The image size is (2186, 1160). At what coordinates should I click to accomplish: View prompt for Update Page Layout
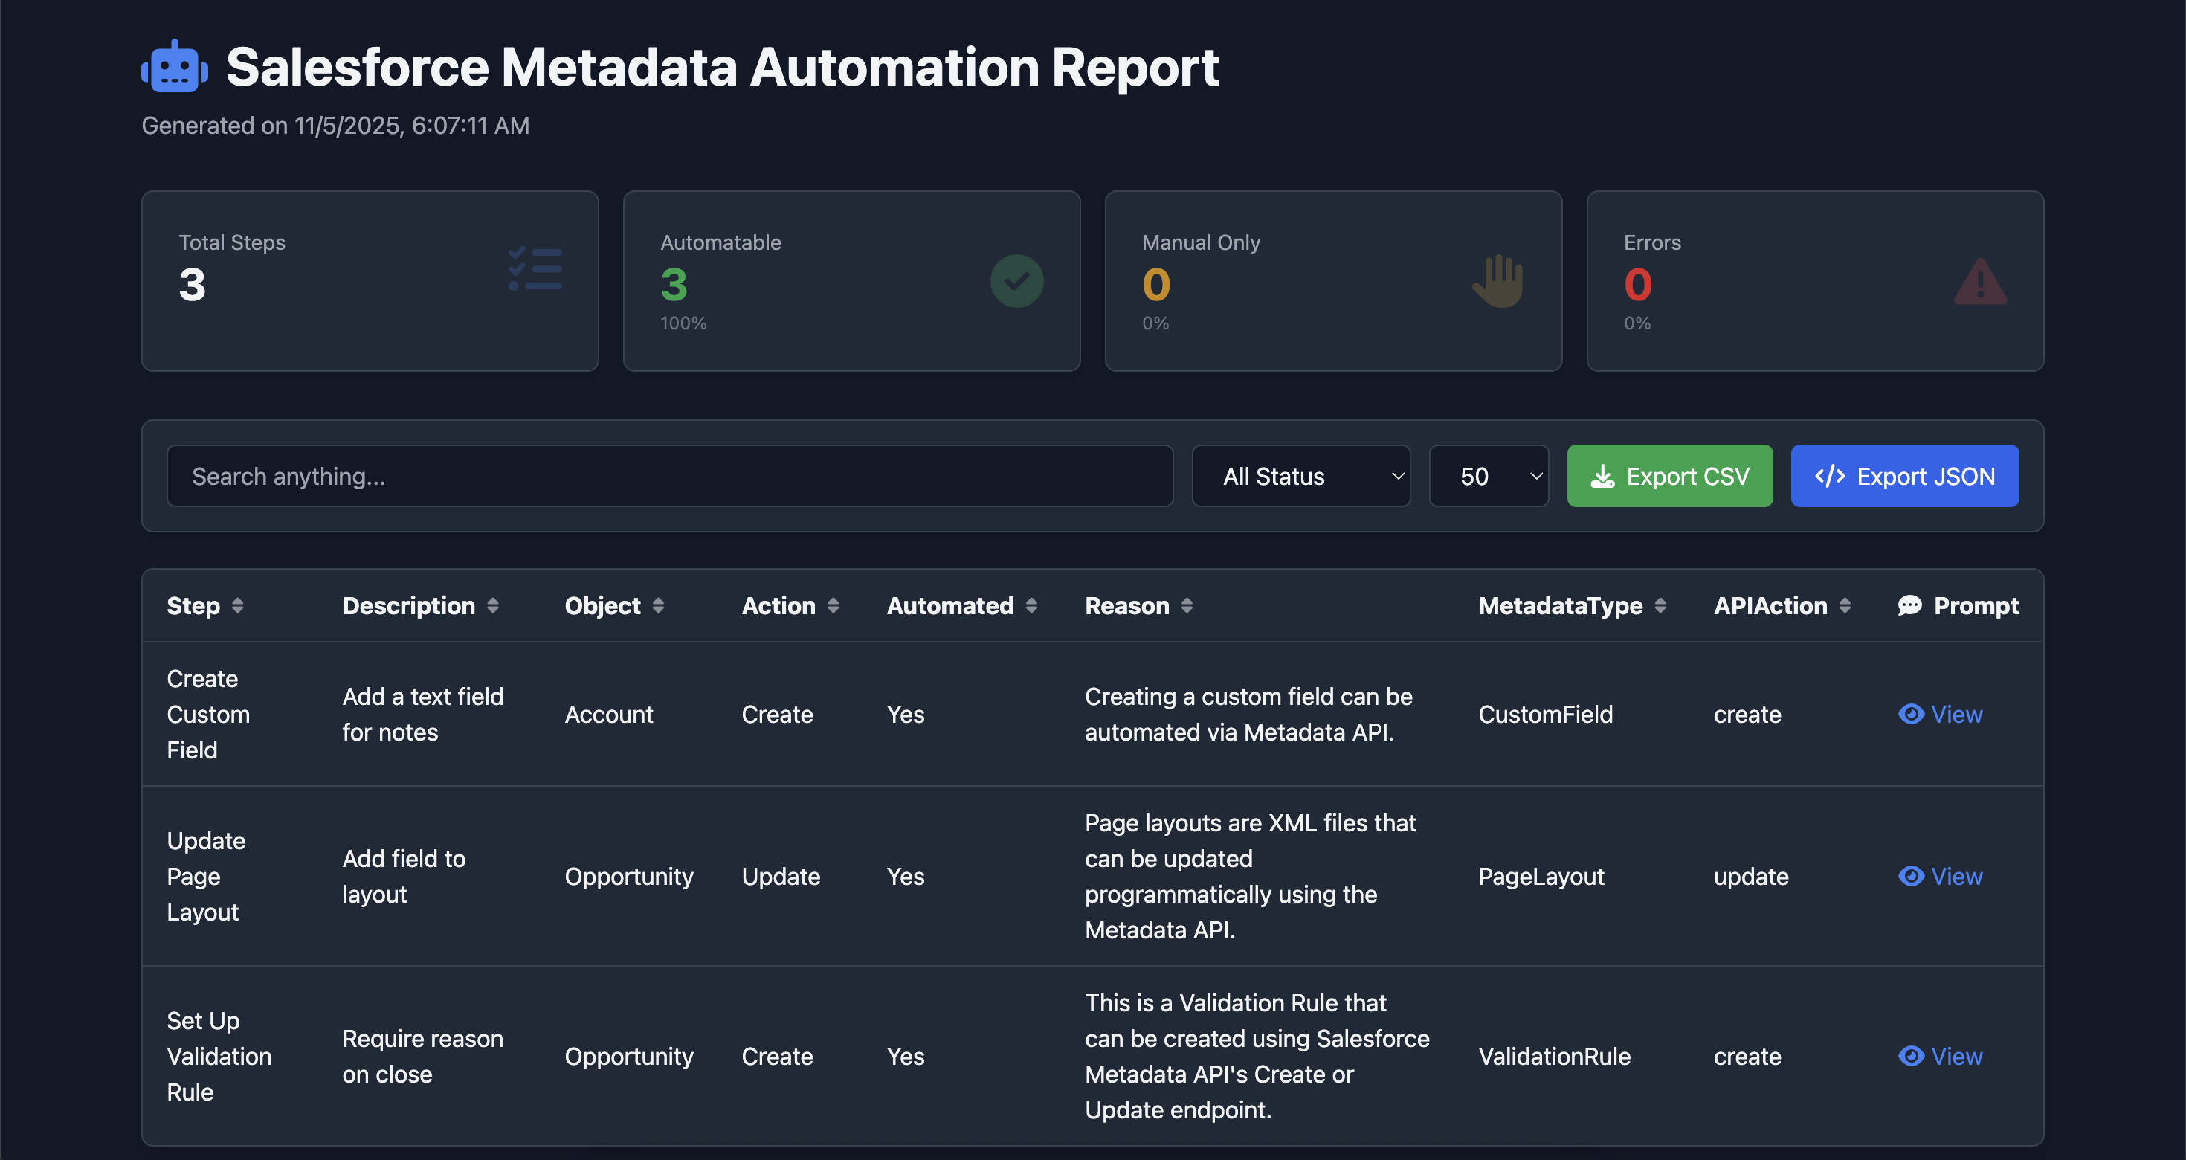pos(1940,877)
